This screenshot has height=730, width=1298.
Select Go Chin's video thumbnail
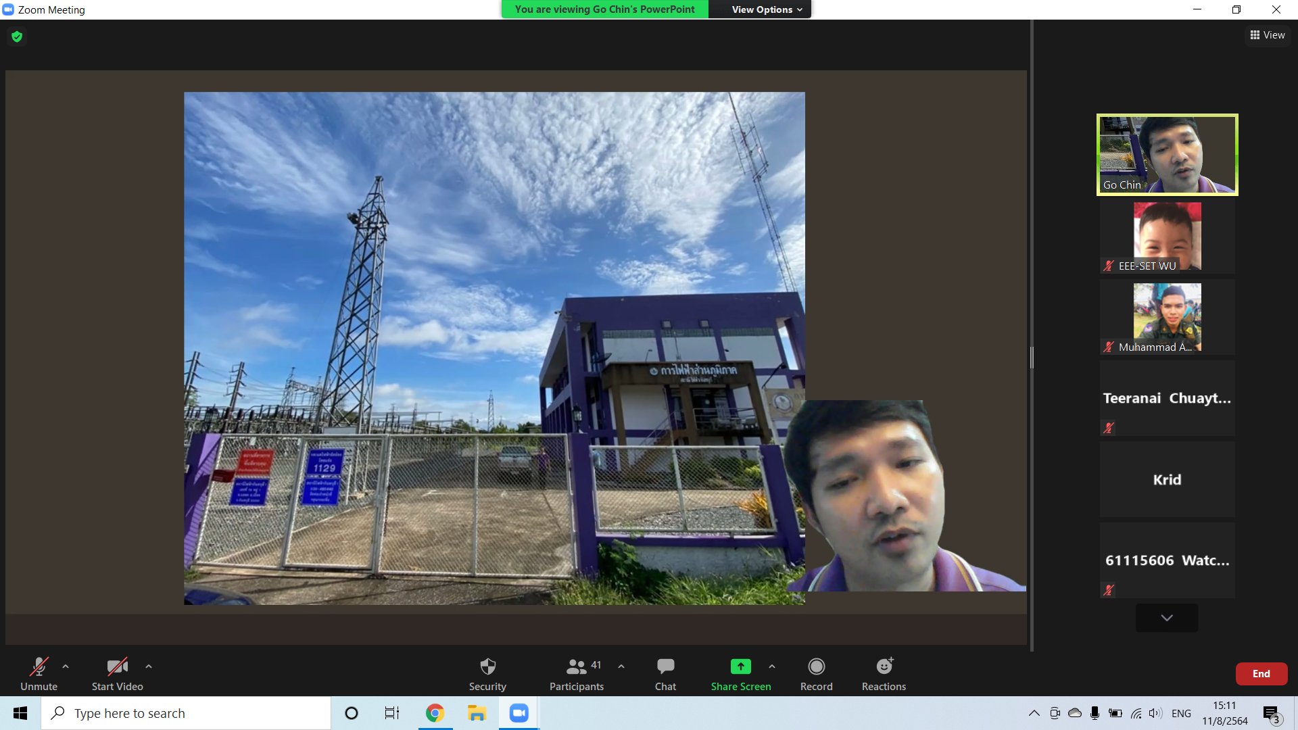tap(1167, 155)
